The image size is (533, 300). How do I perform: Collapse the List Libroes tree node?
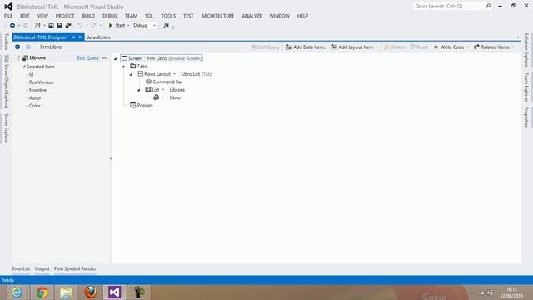[x=139, y=90]
